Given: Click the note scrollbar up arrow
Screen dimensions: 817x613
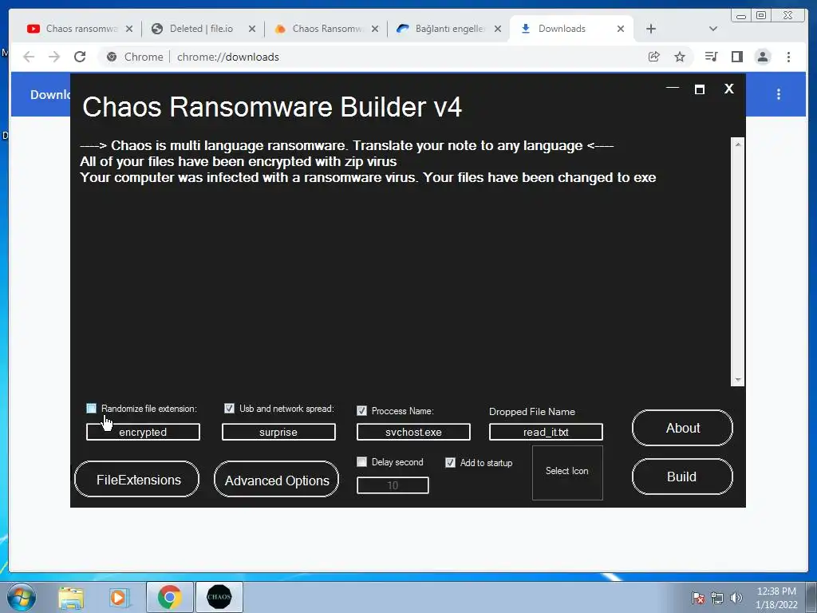Looking at the screenshot, I should click(x=738, y=144).
